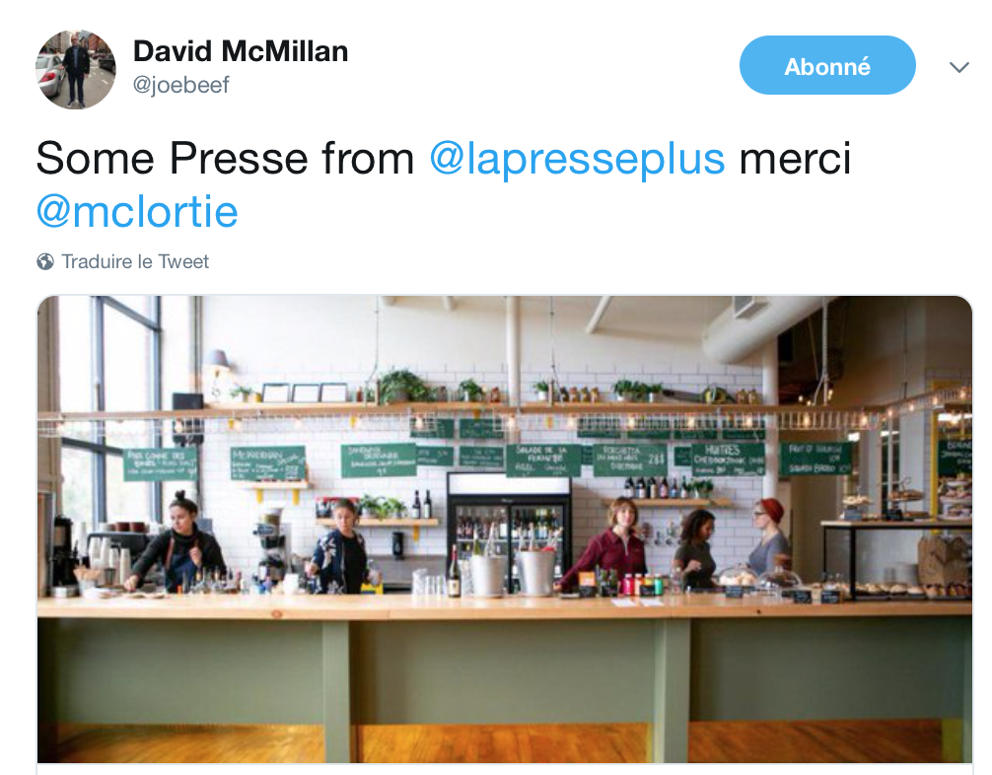This screenshot has width=992, height=775.
Task: Click Traduire le Tweet to translate
Action: click(135, 261)
